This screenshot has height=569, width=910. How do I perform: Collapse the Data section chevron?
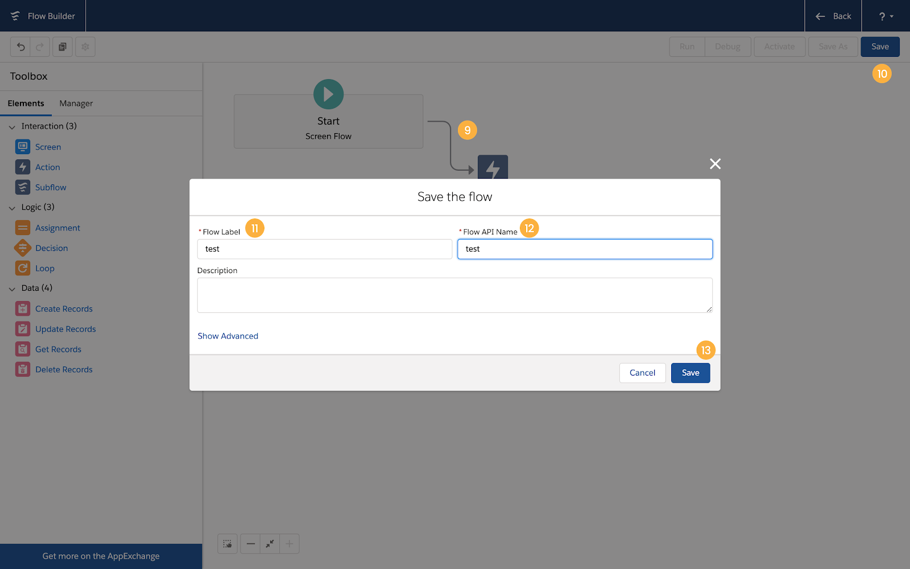[12, 288]
